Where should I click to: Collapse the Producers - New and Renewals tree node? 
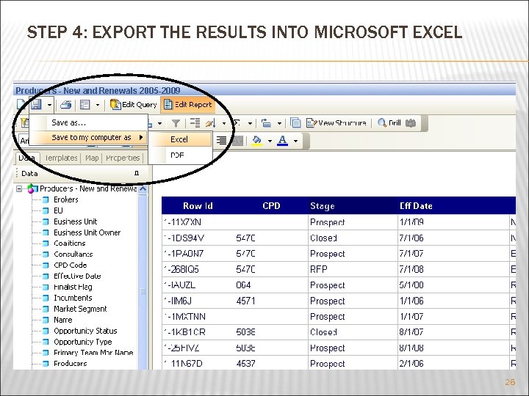(19, 188)
